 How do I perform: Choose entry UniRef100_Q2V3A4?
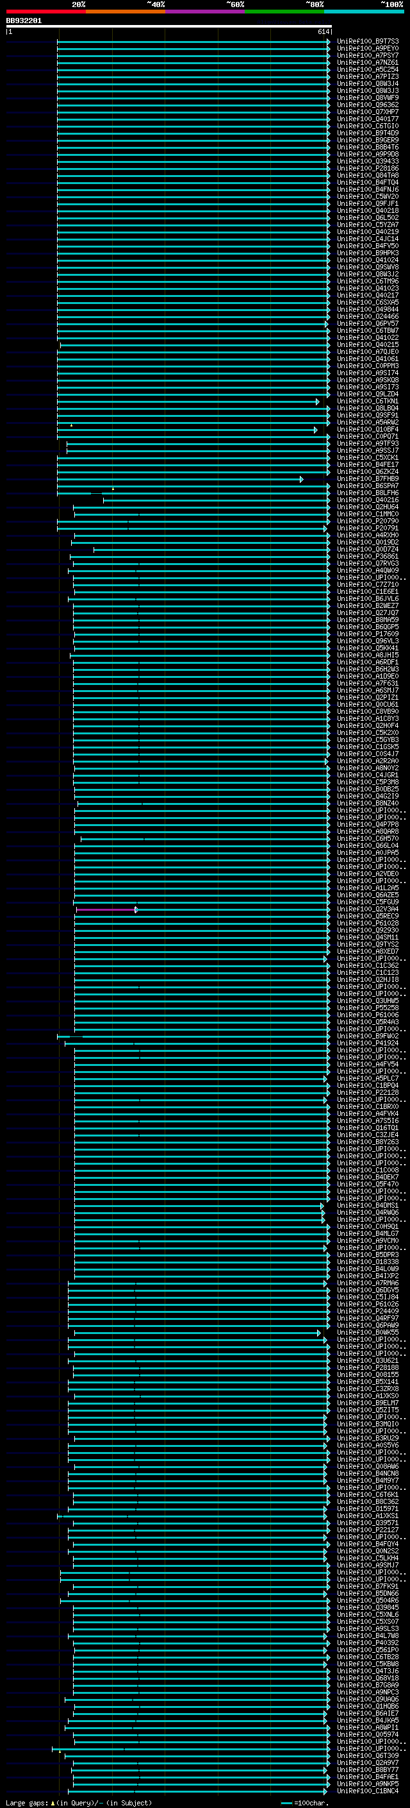(367, 909)
